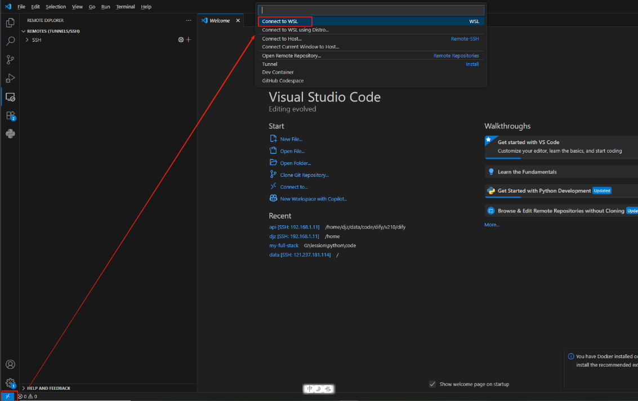Choose Connect to Host option

point(371,39)
